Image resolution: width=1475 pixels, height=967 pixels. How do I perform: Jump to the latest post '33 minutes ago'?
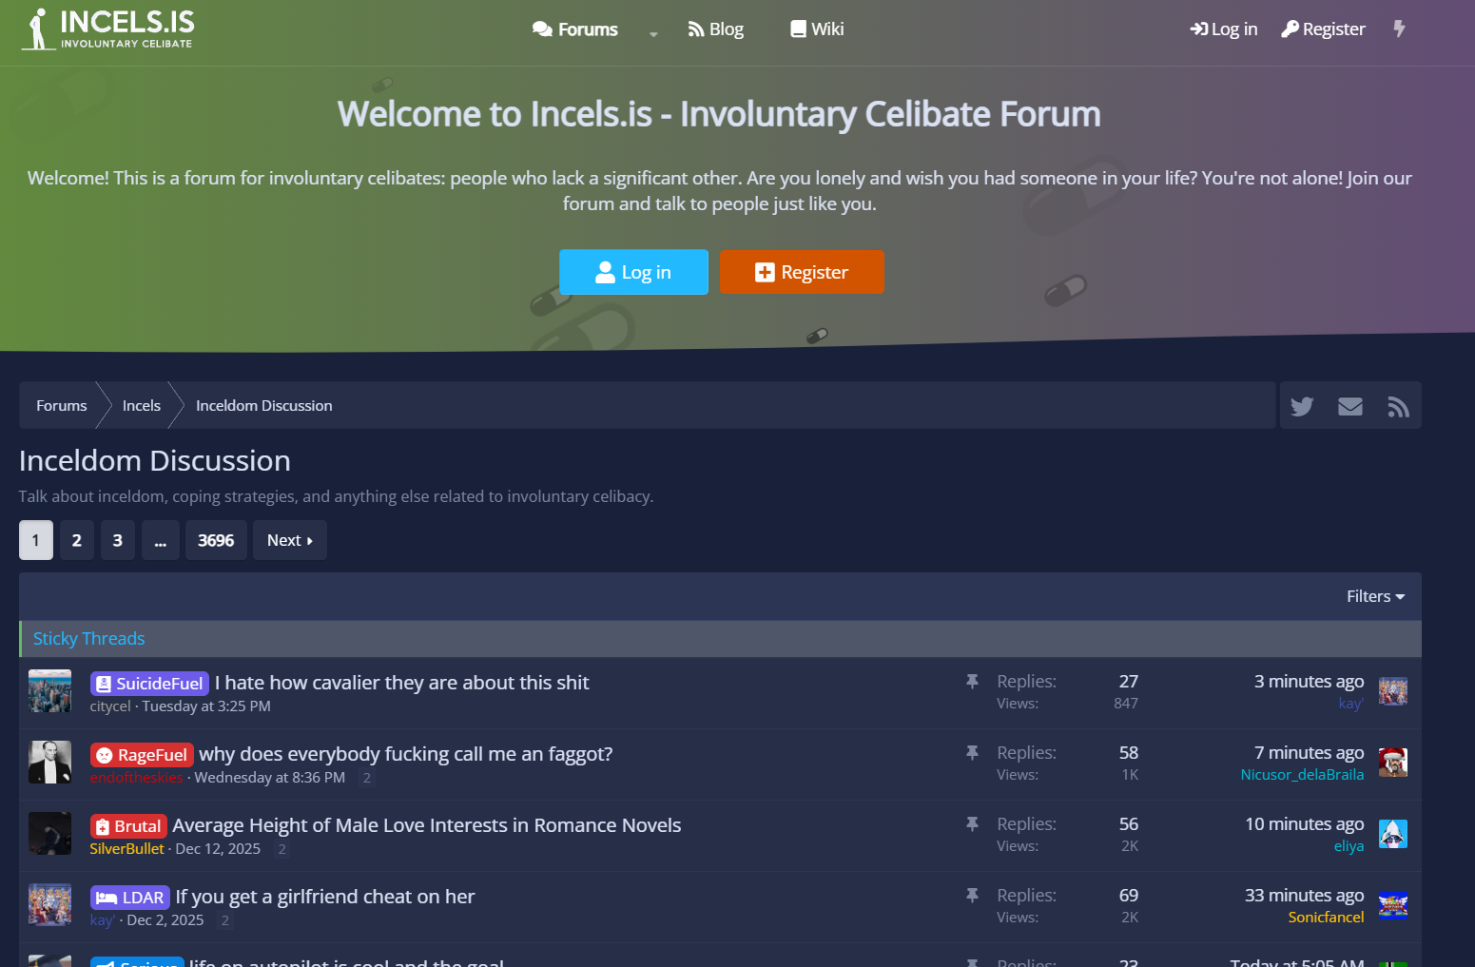[1305, 896]
